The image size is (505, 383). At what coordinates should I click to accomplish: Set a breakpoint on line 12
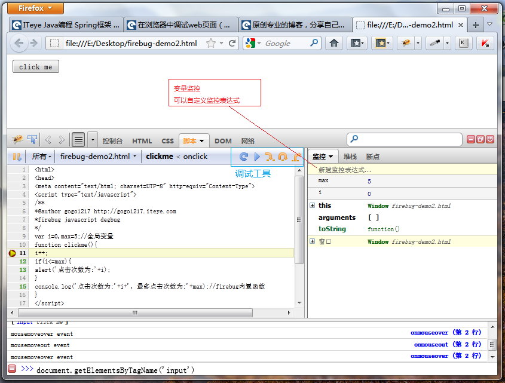[11, 262]
